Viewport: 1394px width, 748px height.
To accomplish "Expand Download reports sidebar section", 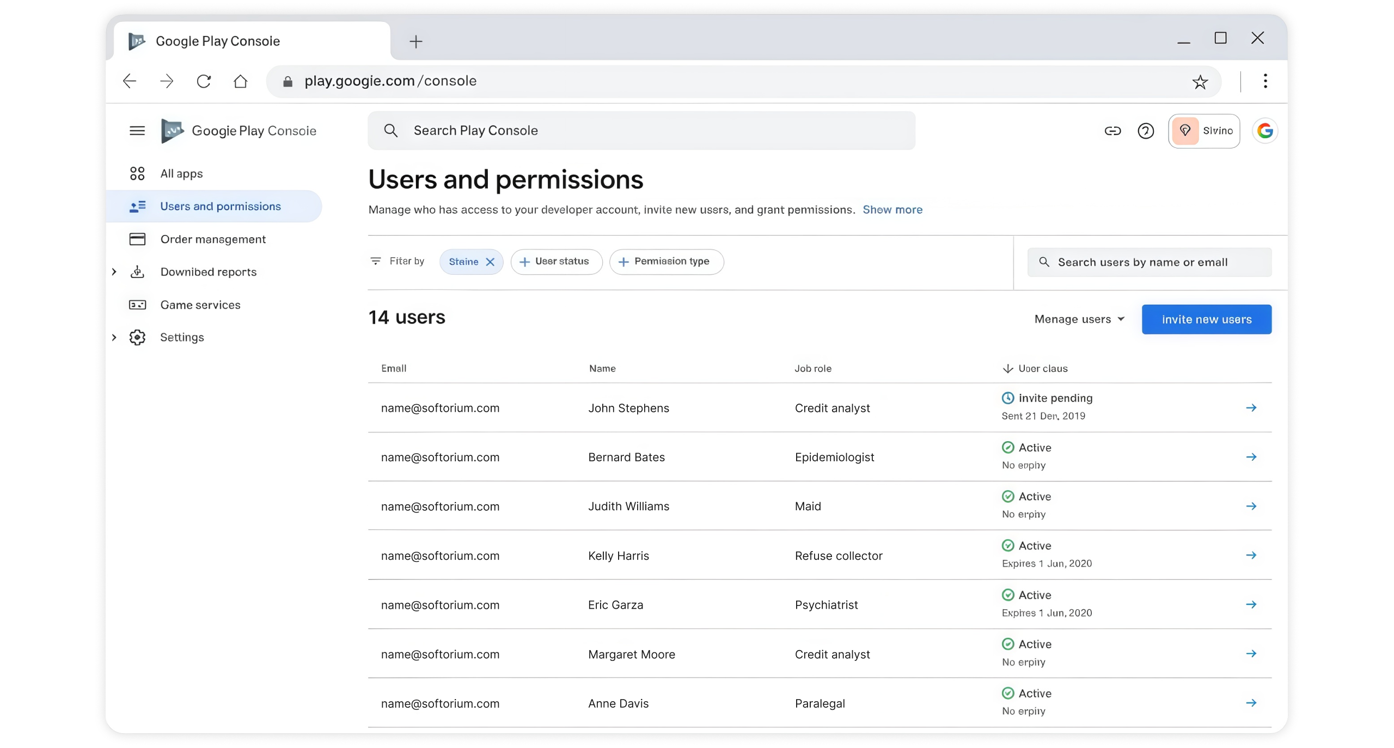I will pyautogui.click(x=114, y=272).
